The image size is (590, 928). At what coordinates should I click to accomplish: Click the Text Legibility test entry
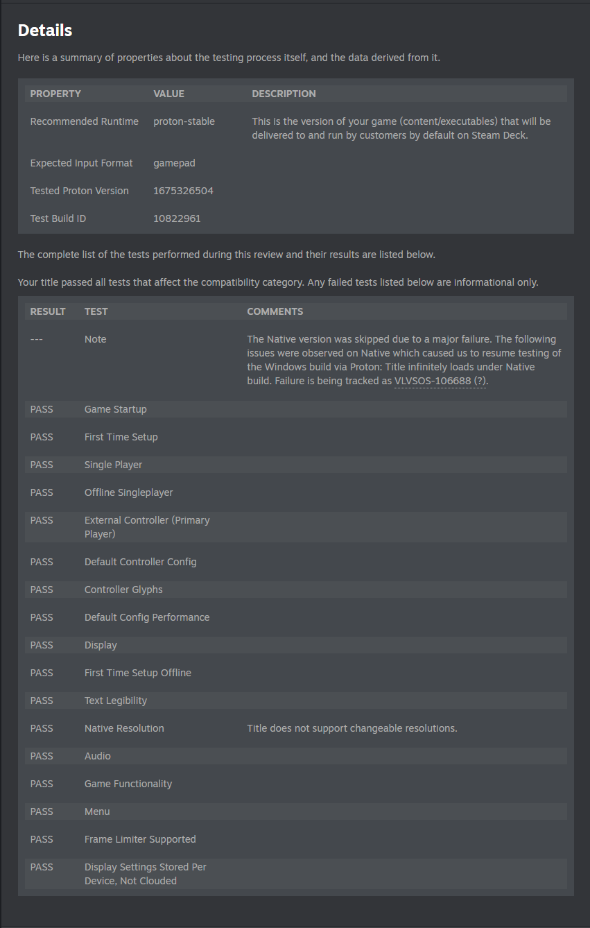(x=116, y=701)
